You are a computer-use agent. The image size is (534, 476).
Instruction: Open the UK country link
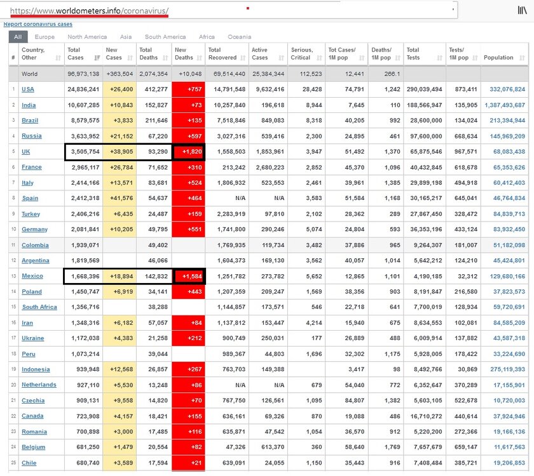coord(26,152)
